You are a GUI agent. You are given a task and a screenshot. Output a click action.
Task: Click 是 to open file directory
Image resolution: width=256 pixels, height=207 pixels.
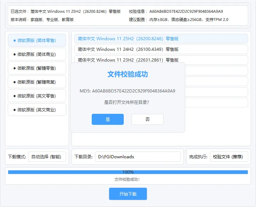(108, 120)
